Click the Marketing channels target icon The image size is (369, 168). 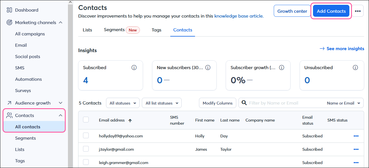tap(9, 22)
